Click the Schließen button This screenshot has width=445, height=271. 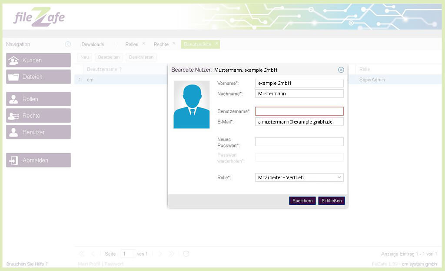332,201
